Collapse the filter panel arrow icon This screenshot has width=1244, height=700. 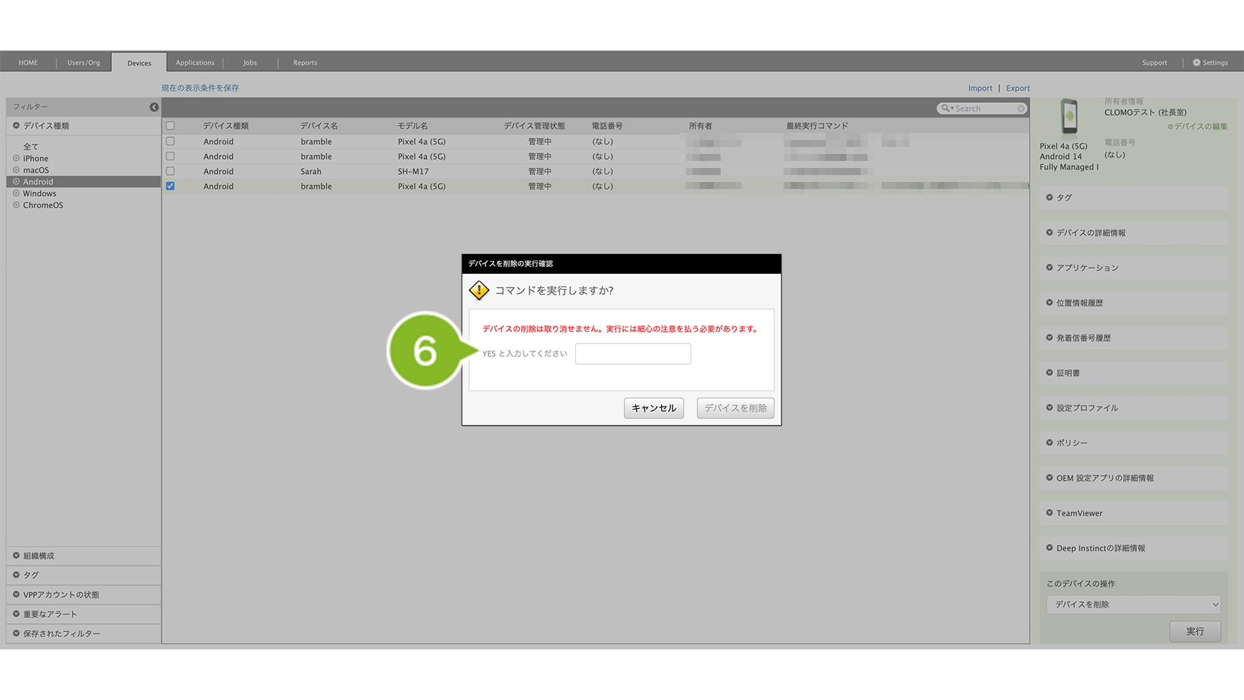(x=154, y=107)
